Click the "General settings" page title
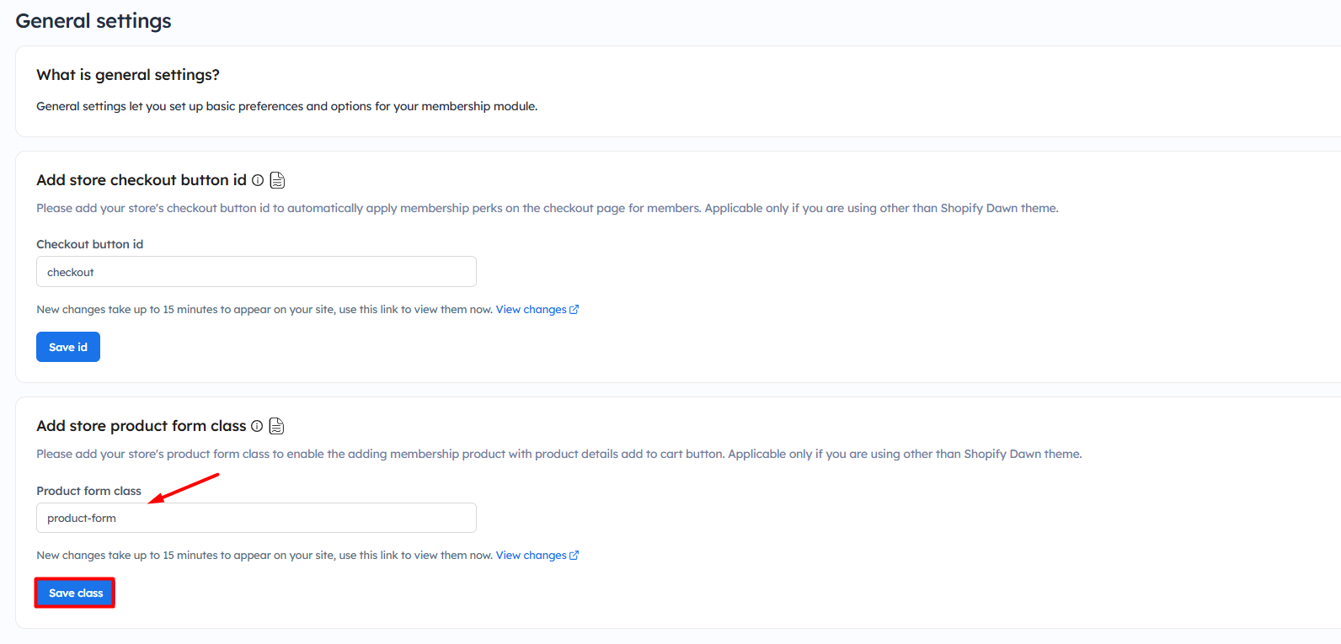Screen dimensions: 1341x644 coord(93,21)
